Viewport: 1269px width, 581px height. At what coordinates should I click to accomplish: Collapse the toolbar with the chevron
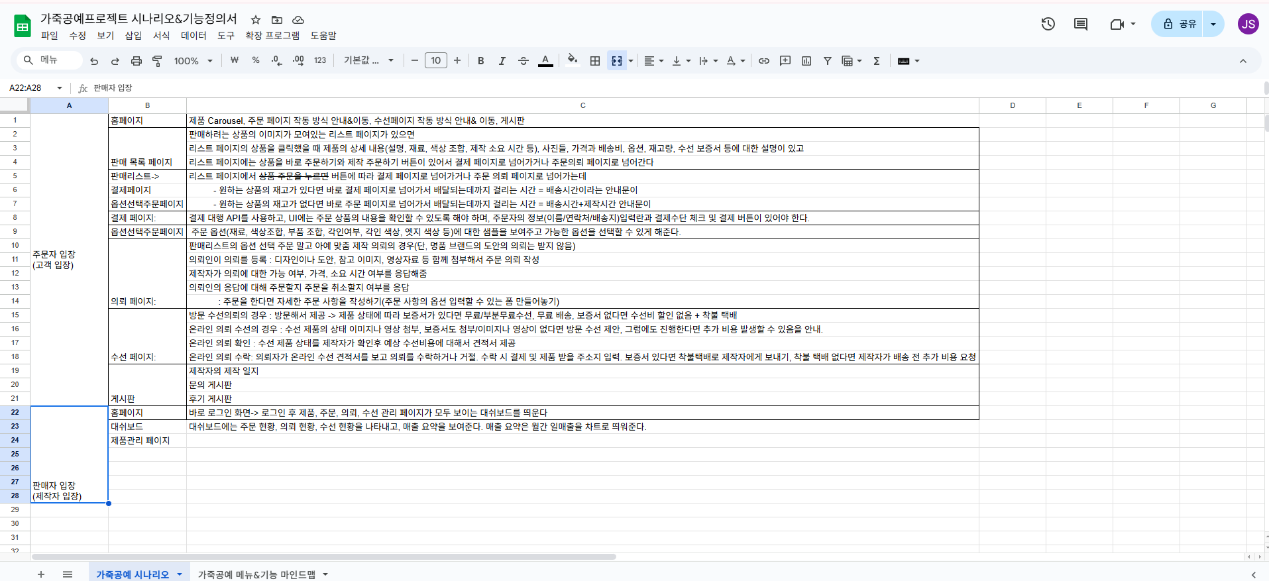[1243, 61]
